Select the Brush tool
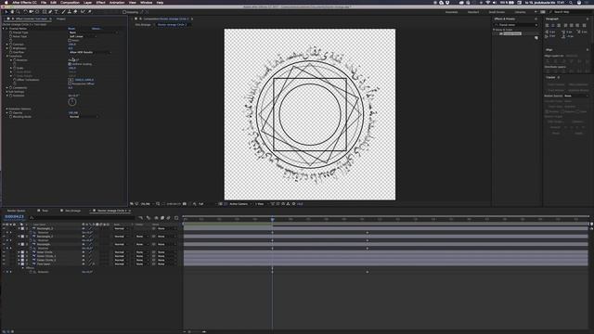This screenshot has height=334, width=594. click(x=63, y=12)
